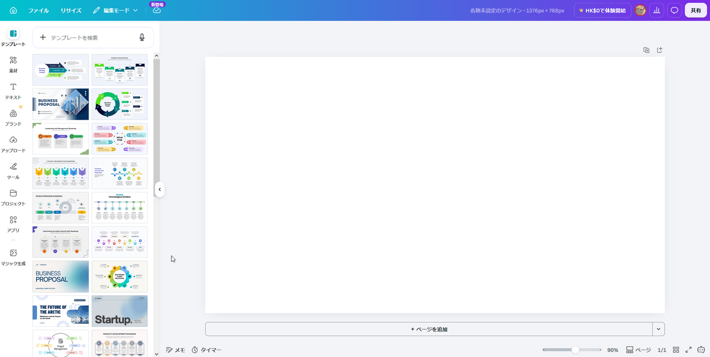Click the zoom slider handle
This screenshot has width=710, height=357.
click(575, 350)
